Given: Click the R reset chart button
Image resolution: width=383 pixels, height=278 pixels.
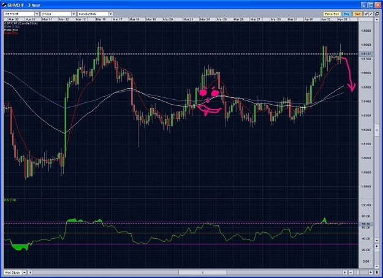Looking at the screenshot, I should (377, 272).
